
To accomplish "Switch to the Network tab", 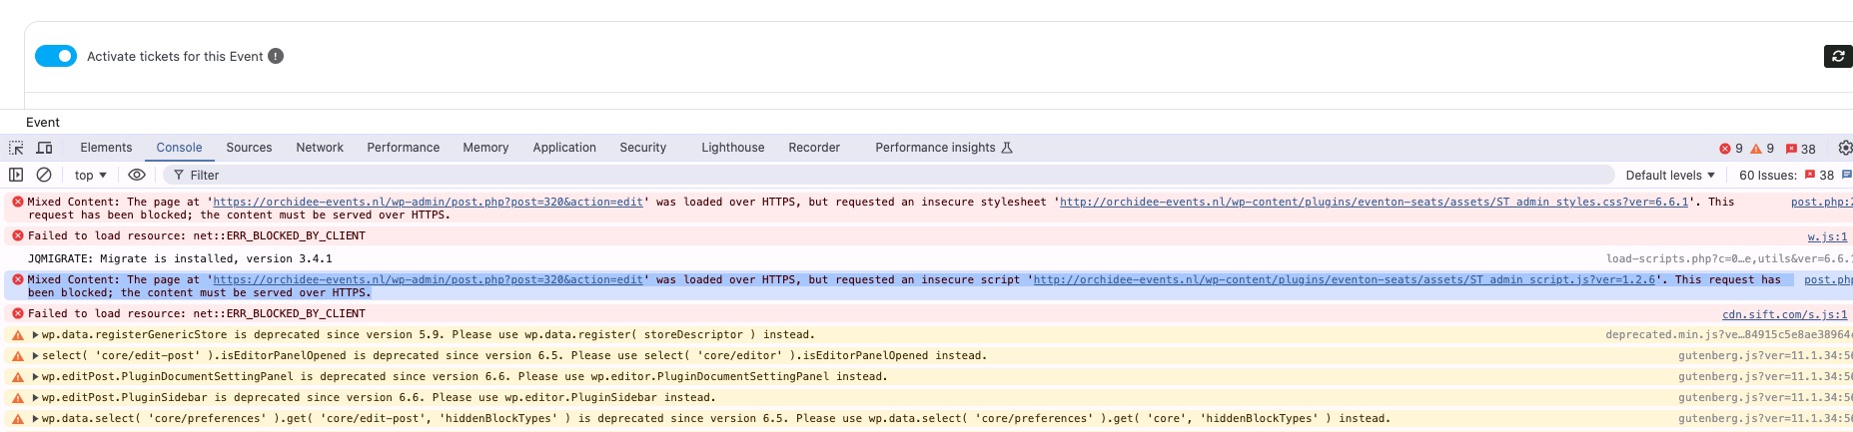I will [x=320, y=147].
